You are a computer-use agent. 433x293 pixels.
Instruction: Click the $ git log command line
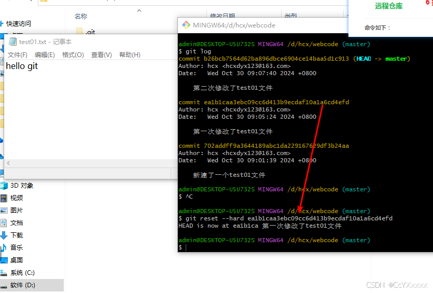coord(194,52)
